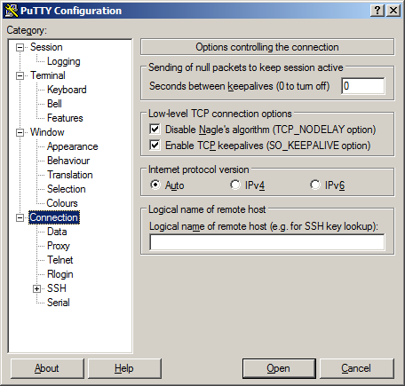Focus the seconds between keepalives field

click(x=363, y=86)
